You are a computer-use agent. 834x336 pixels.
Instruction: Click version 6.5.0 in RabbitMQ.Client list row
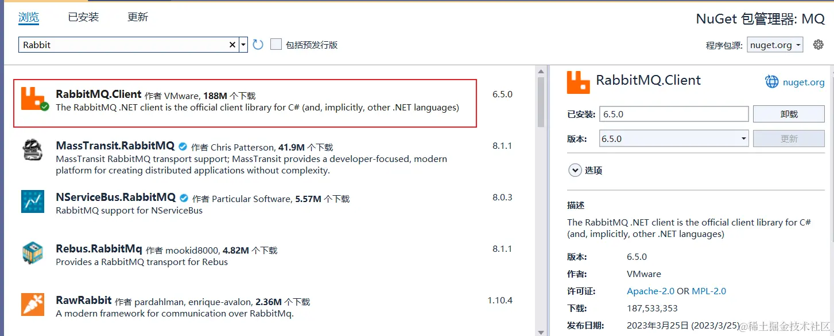pyautogui.click(x=502, y=94)
